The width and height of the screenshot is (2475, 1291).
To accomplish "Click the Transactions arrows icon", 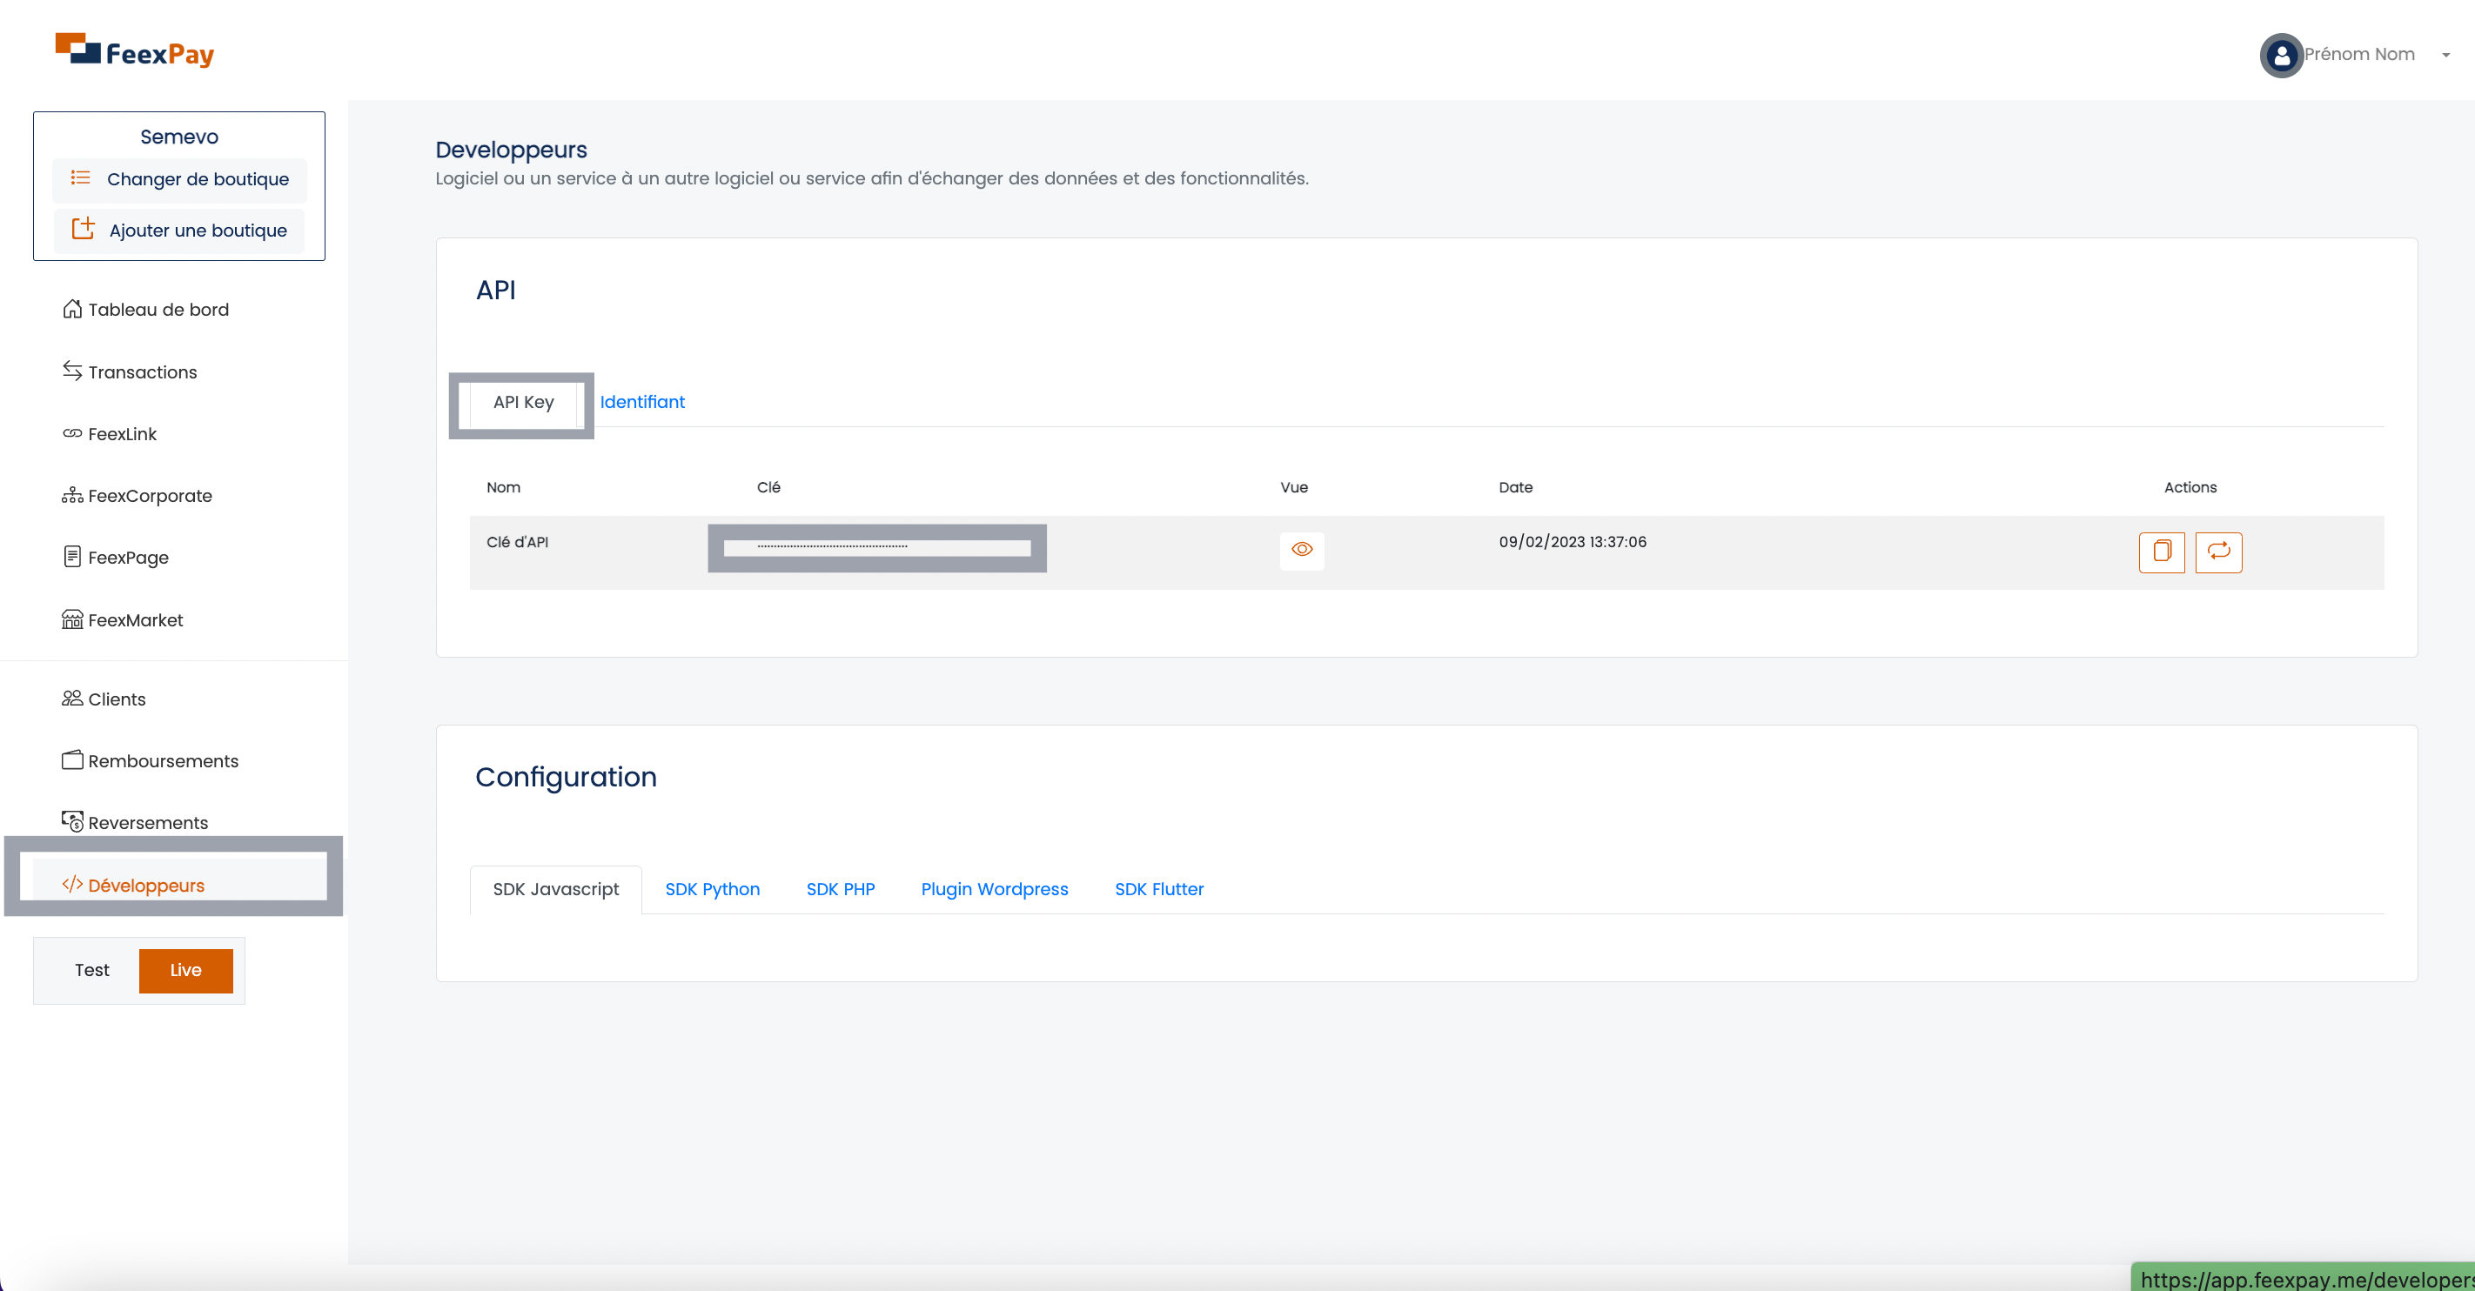I will pos(72,371).
